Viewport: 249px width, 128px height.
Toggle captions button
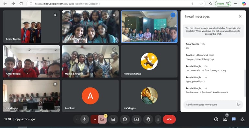(x=113, y=119)
